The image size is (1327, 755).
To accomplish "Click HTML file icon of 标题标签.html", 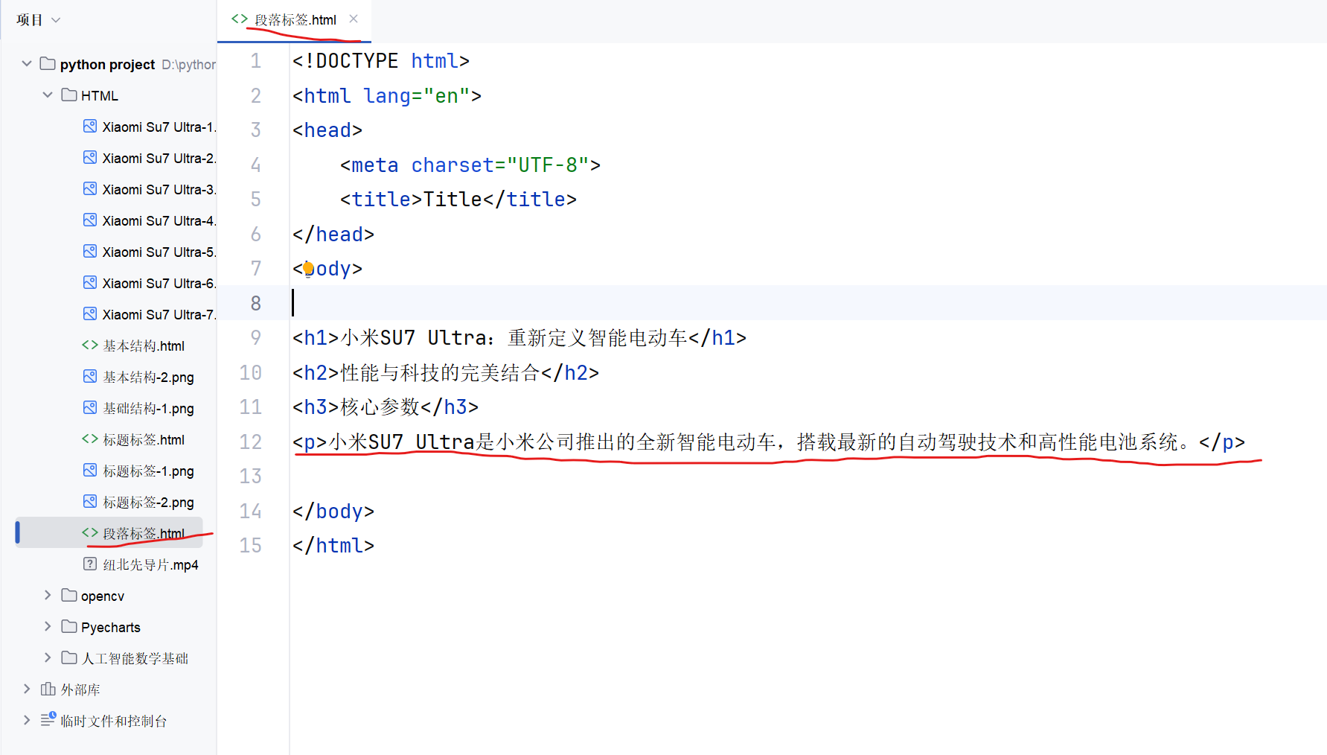I will tap(90, 439).
